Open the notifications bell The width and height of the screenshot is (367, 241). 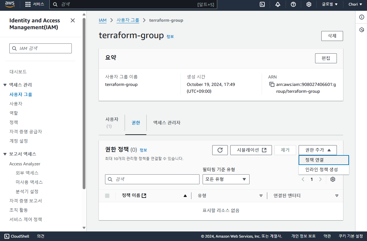[x=278, y=4]
